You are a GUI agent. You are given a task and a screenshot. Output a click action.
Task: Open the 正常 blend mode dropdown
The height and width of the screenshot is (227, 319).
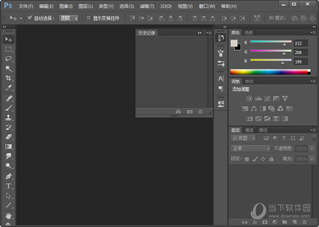(251, 149)
